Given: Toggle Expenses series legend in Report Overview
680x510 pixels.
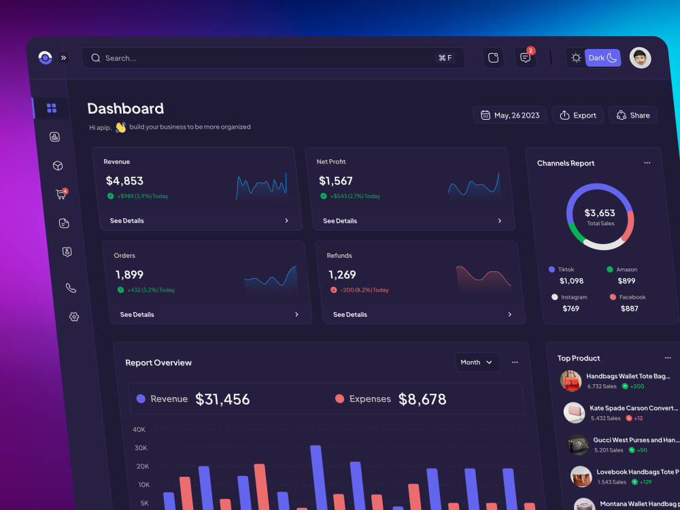Looking at the screenshot, I should click(x=363, y=399).
